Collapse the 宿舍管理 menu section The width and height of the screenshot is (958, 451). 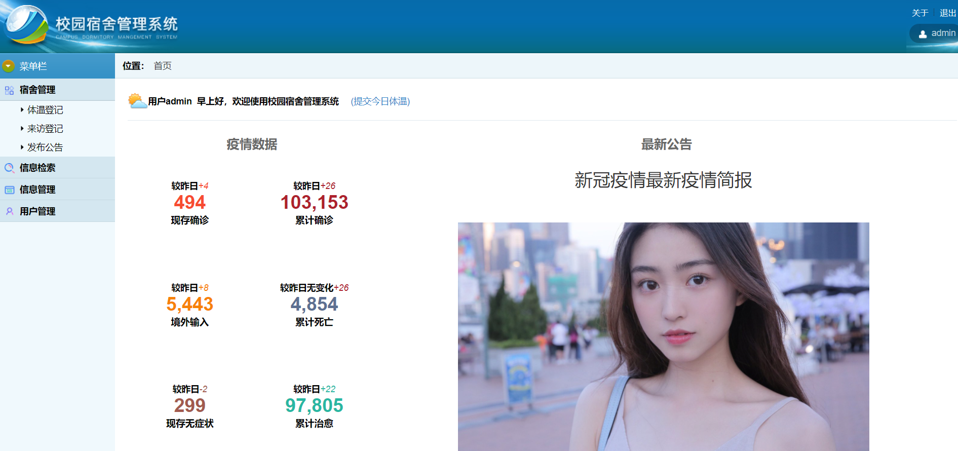pos(57,90)
